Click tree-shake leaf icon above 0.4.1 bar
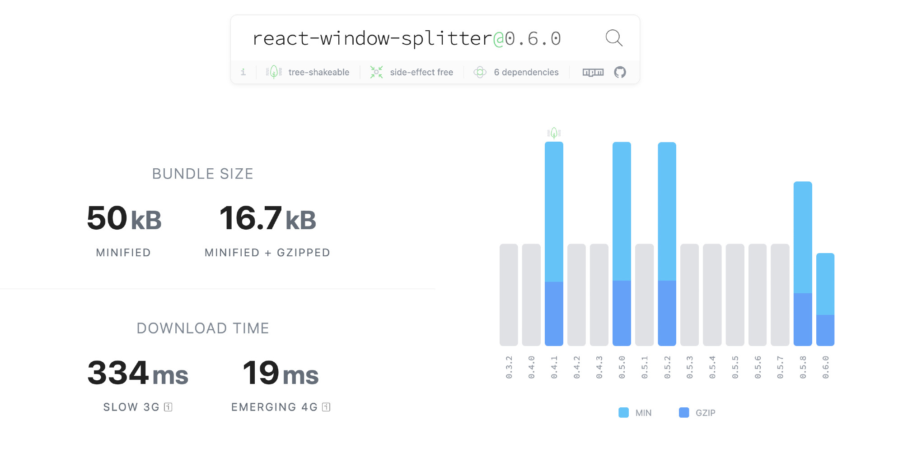The width and height of the screenshot is (903, 466). click(554, 133)
